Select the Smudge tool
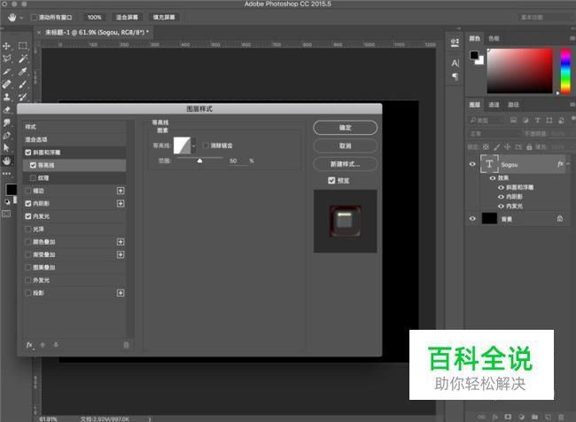The height and width of the screenshot is (422, 576). tap(6, 122)
